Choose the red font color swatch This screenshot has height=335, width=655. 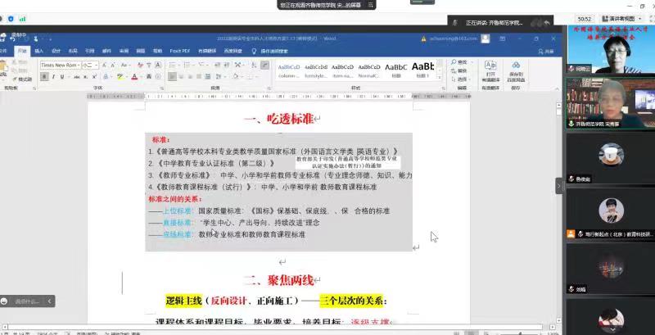coord(134,77)
